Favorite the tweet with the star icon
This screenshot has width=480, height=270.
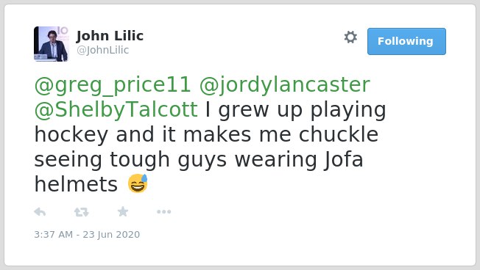[x=123, y=211]
